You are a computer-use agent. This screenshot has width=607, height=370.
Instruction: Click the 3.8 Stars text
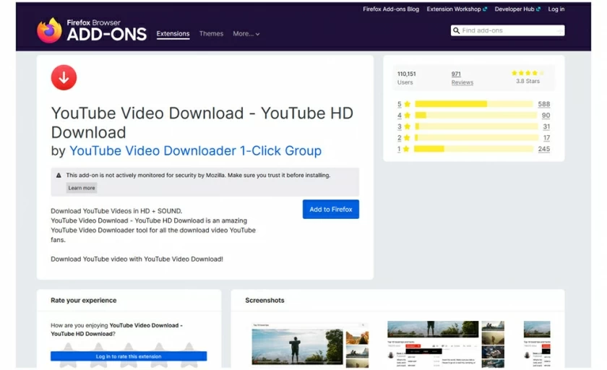[528, 81]
